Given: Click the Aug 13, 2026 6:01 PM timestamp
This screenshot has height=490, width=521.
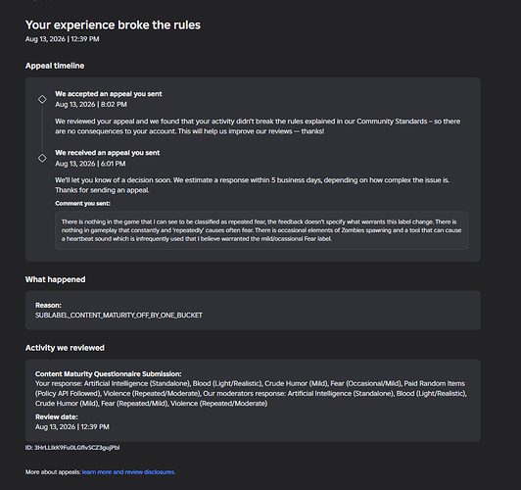Looking at the screenshot, I should click(x=90, y=164).
